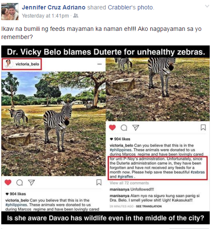Screen dimensions: 214x229
Task: Expand the post options chevron
Action: coord(207,6)
